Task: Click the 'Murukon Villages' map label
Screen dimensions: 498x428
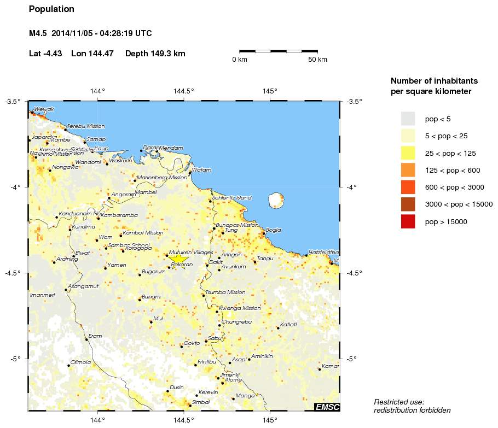Action: click(189, 252)
